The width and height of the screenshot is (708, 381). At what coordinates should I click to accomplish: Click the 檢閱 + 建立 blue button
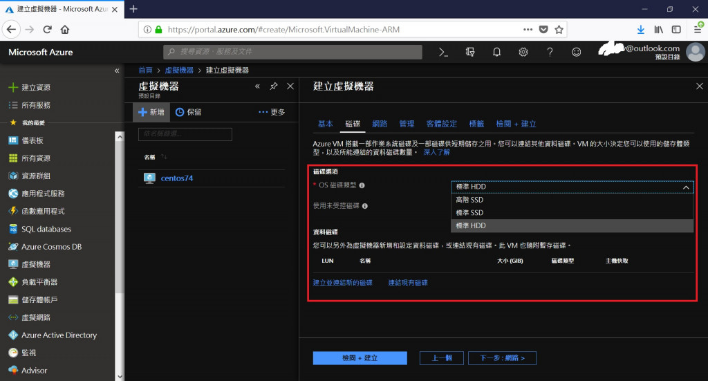[360, 358]
